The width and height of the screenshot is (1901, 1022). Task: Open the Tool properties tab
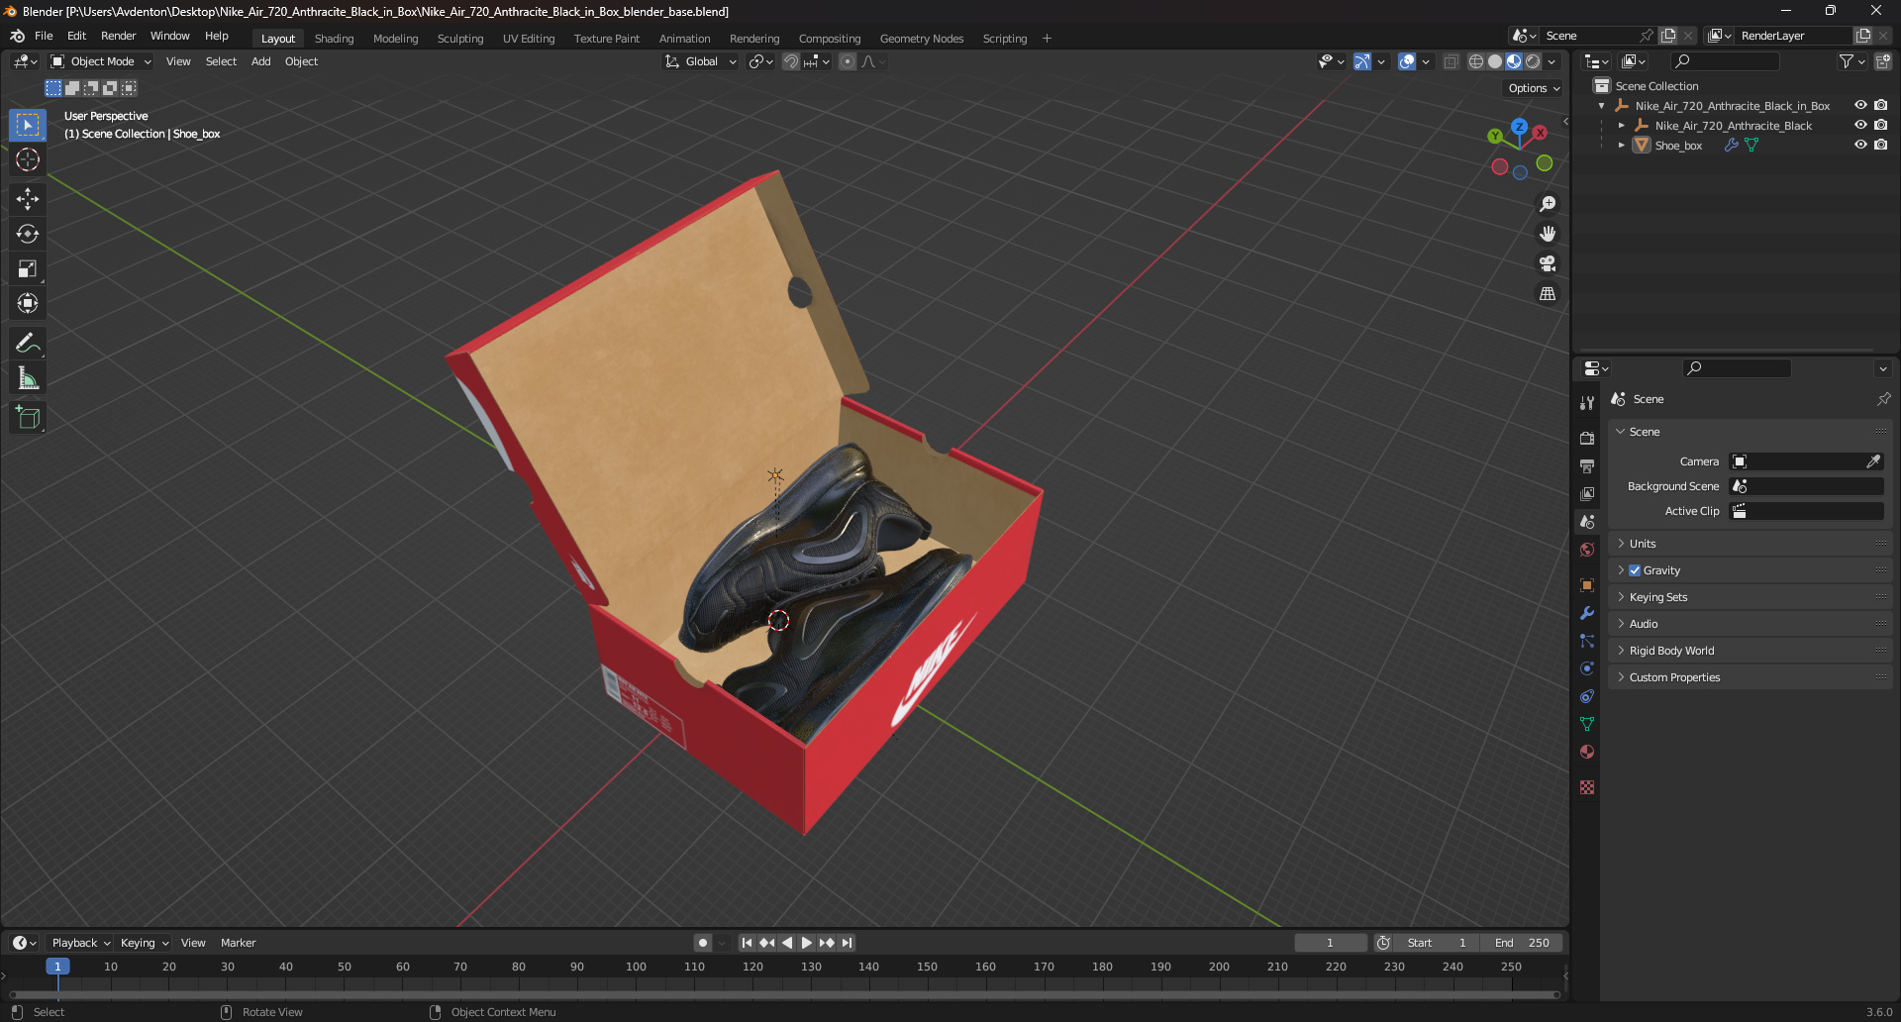(x=1587, y=403)
